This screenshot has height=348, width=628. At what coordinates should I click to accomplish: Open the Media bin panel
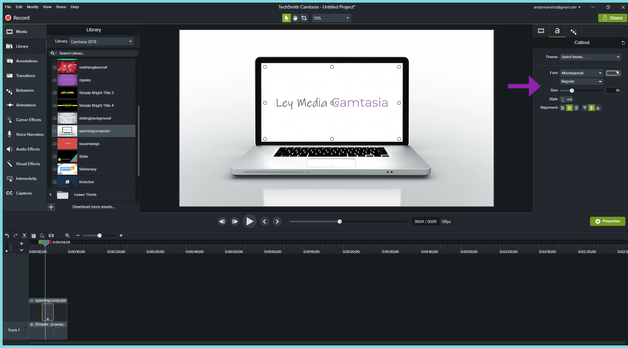(x=25, y=32)
